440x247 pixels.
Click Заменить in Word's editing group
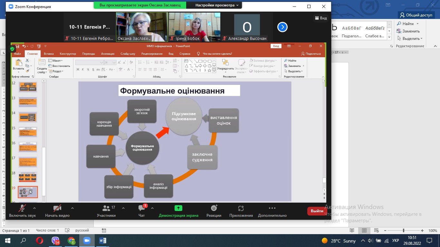[408, 31]
